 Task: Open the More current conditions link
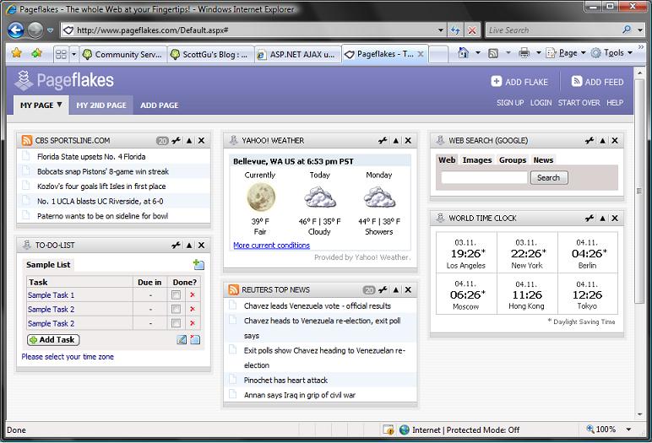pyautogui.click(x=271, y=246)
